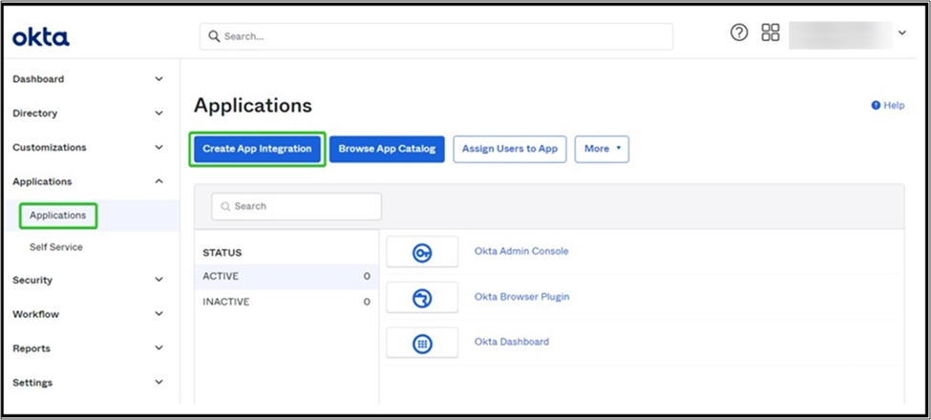This screenshot has height=420, width=931.
Task: Click the Security label in sidebar
Action: tap(32, 280)
